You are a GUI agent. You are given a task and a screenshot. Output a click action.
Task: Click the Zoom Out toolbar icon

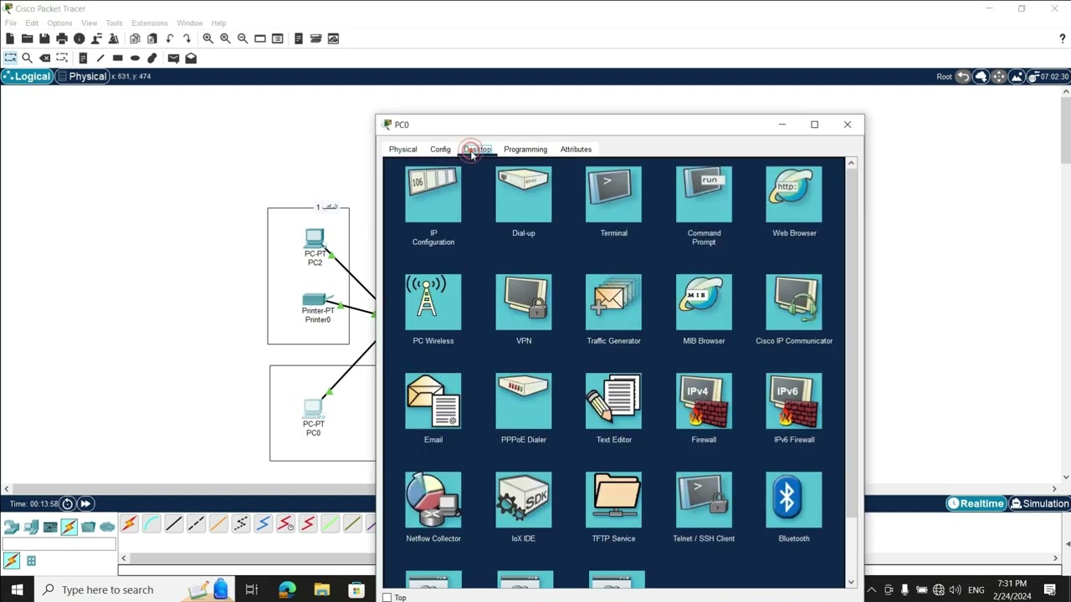[243, 38]
